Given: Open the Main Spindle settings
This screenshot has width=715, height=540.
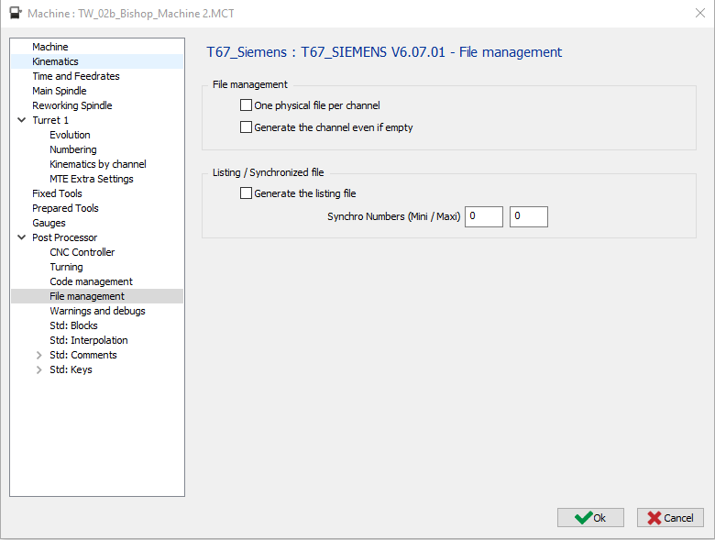Looking at the screenshot, I should coord(59,91).
